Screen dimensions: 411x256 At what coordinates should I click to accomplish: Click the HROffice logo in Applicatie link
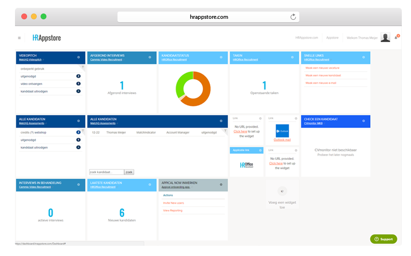click(x=247, y=165)
